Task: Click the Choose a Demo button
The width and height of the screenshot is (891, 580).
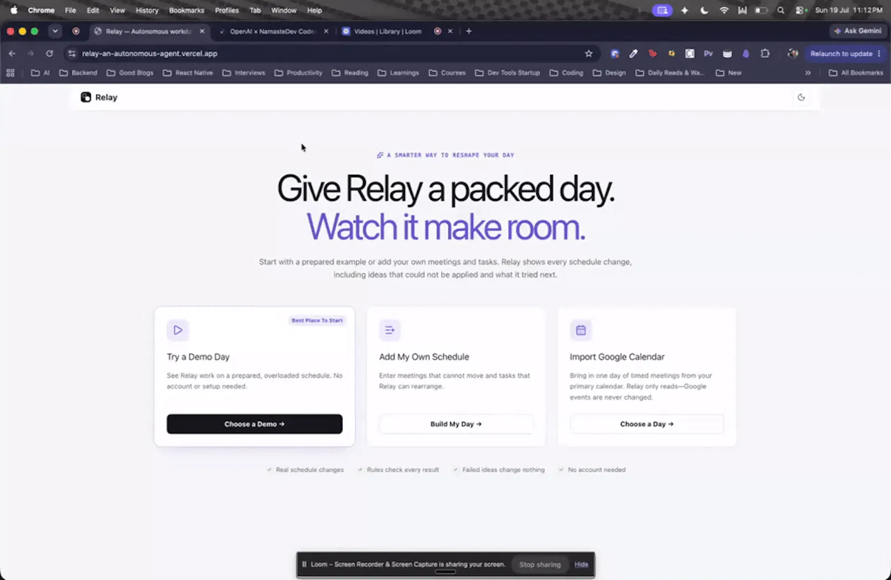Action: pos(254,424)
